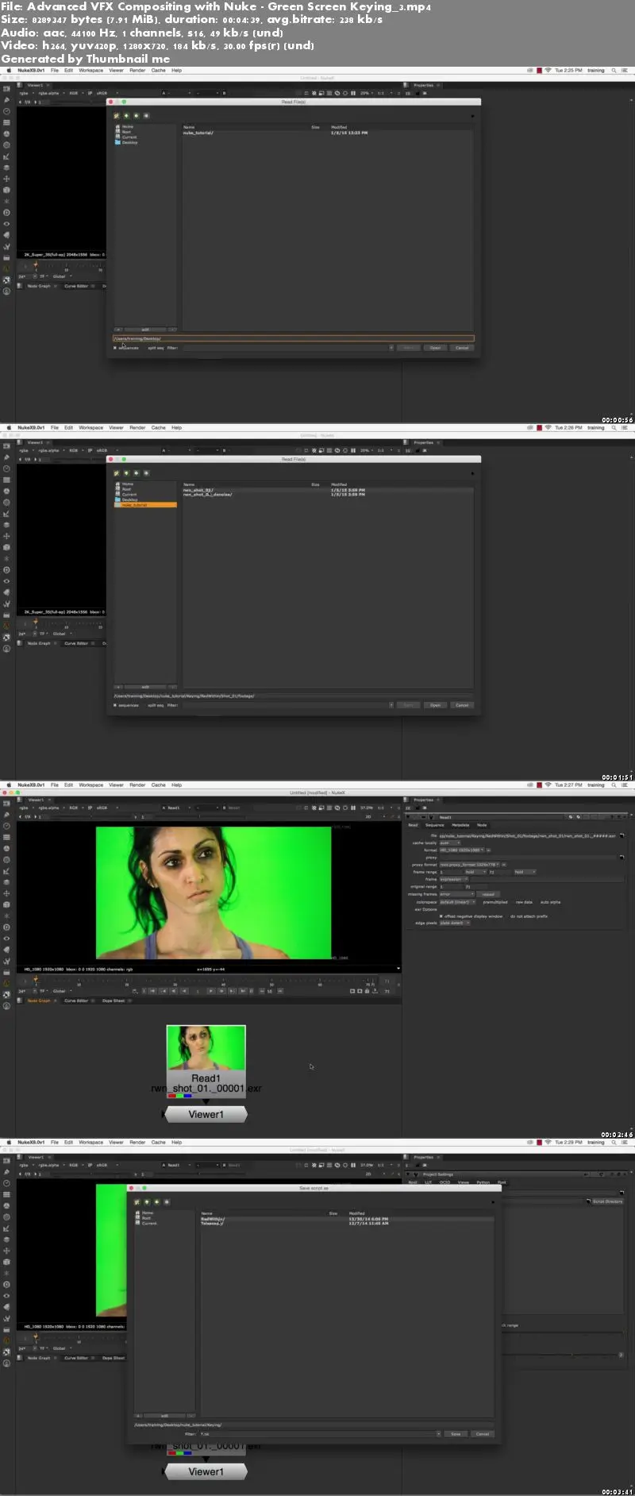Toggle sequences checkbox in the /Users/training/Desktop/ dialog

point(114,348)
